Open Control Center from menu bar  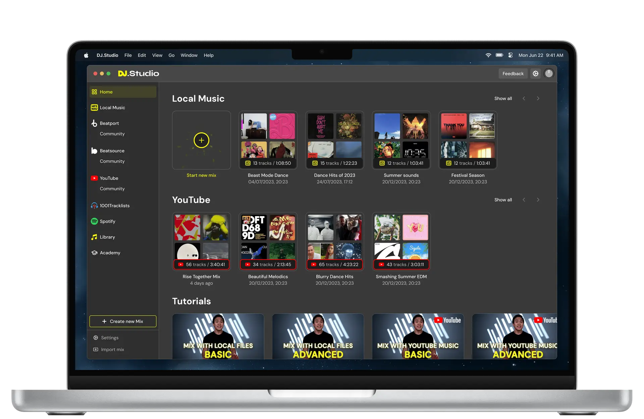(x=511, y=55)
